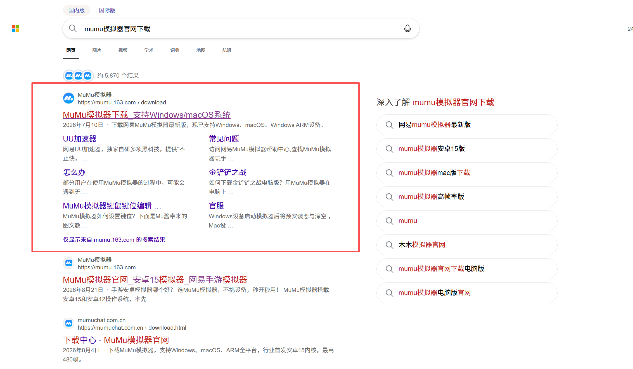The height and width of the screenshot is (369, 633).
Task: Open the 官服 sitelink
Action: click(x=216, y=206)
